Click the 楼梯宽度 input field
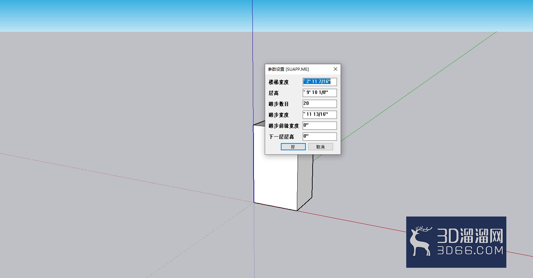Image resolution: width=533 pixels, height=278 pixels. [x=319, y=82]
